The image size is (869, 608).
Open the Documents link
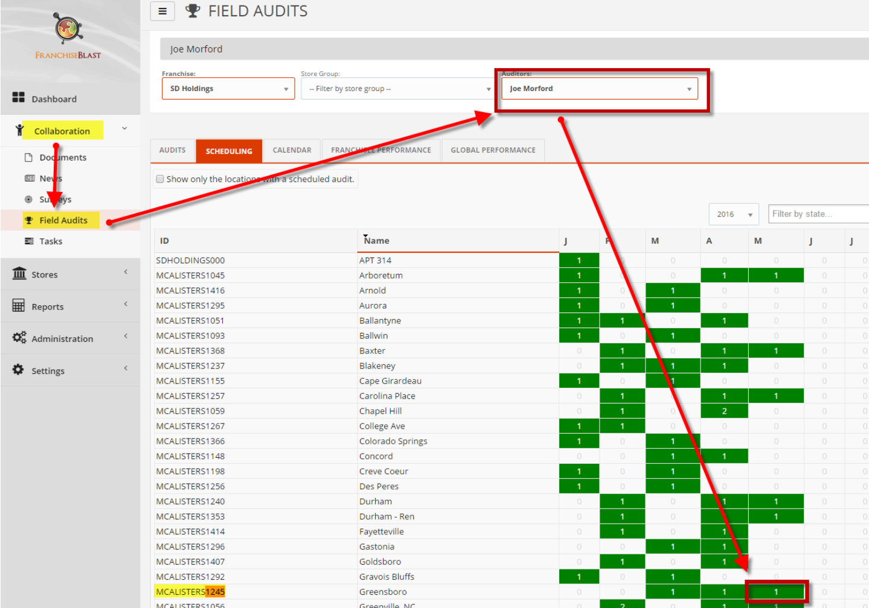63,157
